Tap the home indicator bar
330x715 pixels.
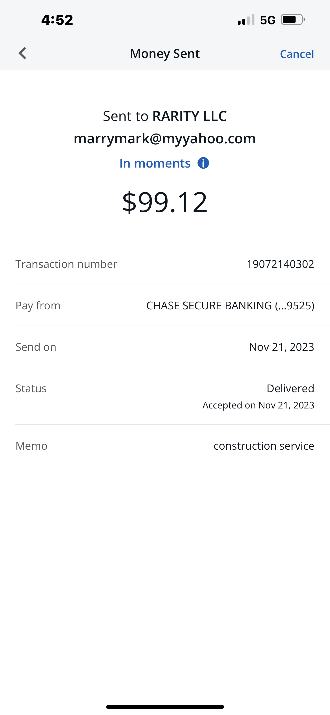tap(165, 707)
